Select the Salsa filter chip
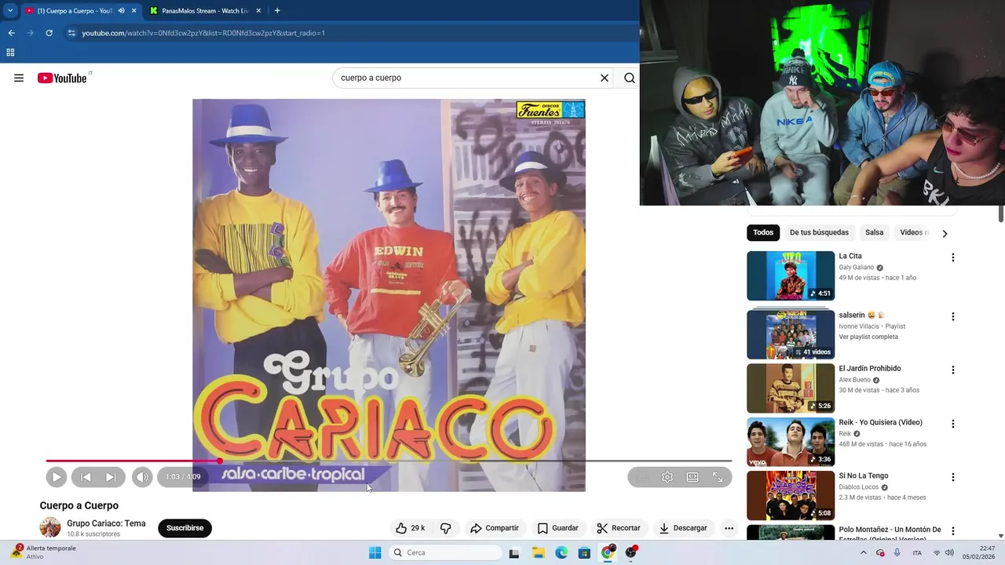 (x=874, y=232)
